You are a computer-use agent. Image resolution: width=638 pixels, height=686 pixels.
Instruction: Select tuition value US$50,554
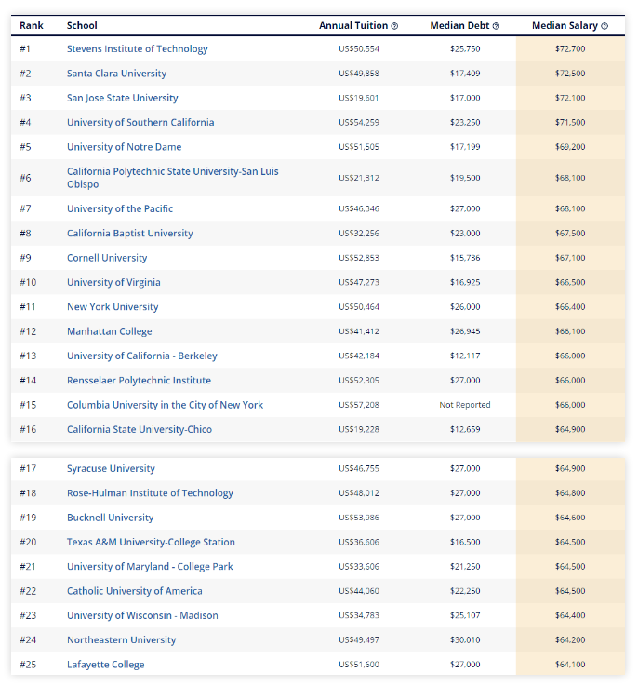click(359, 49)
